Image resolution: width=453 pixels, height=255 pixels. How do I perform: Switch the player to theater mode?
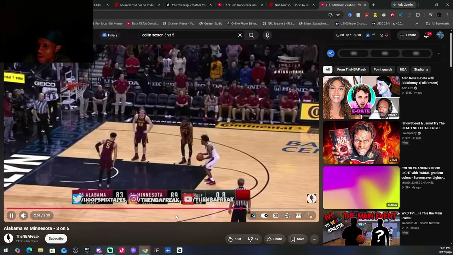tap(298, 215)
